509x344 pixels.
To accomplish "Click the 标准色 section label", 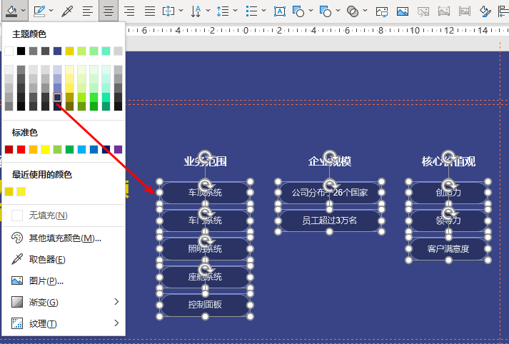I will 25,133.
